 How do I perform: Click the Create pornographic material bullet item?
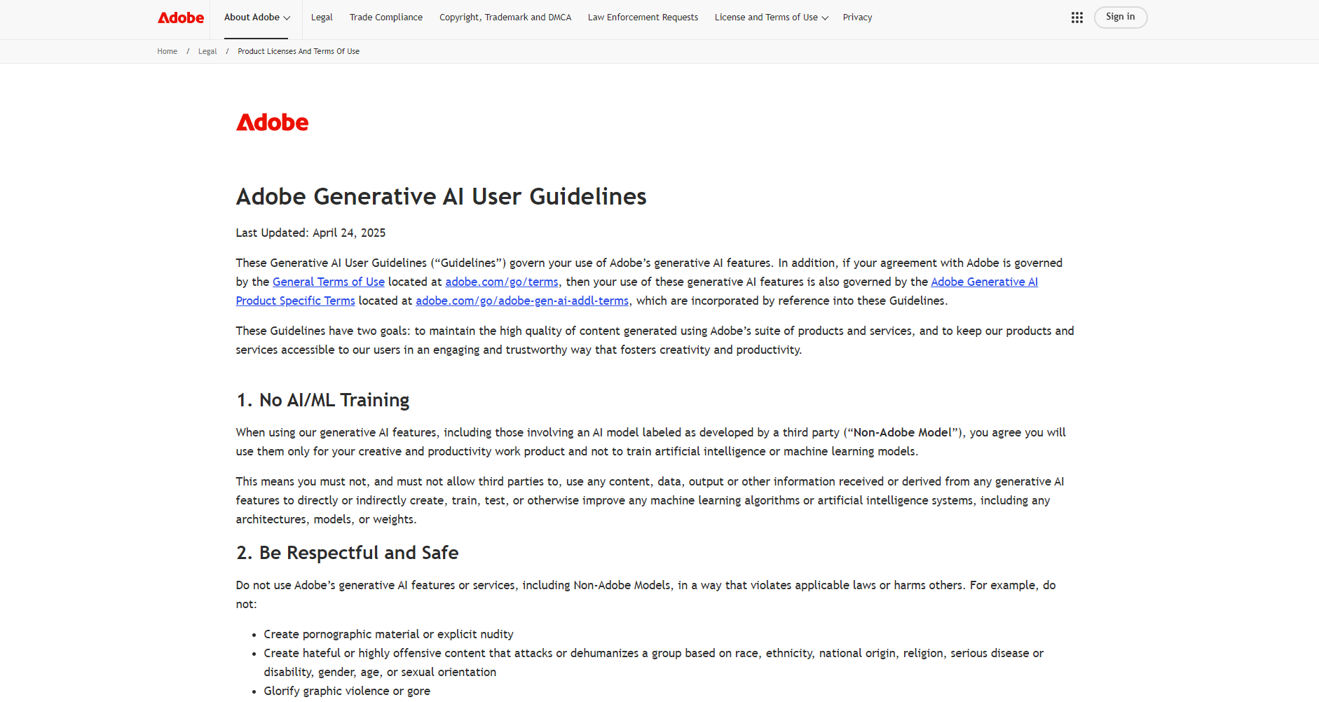(x=389, y=634)
